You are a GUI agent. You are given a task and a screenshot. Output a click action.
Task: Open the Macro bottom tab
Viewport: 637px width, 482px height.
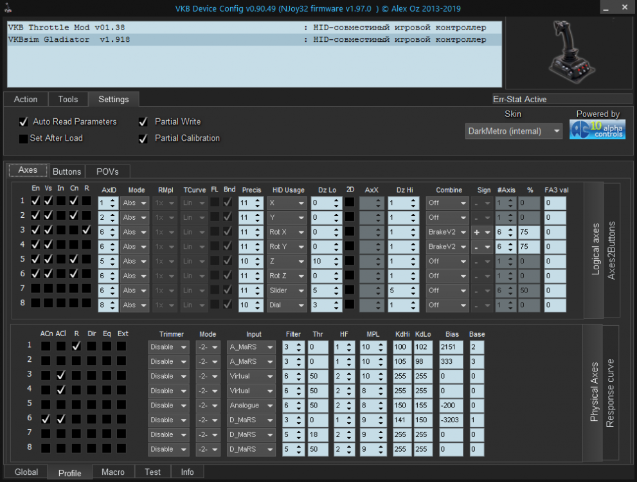tap(113, 472)
